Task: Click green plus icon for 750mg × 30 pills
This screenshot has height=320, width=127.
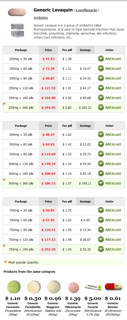Action: 101,210
